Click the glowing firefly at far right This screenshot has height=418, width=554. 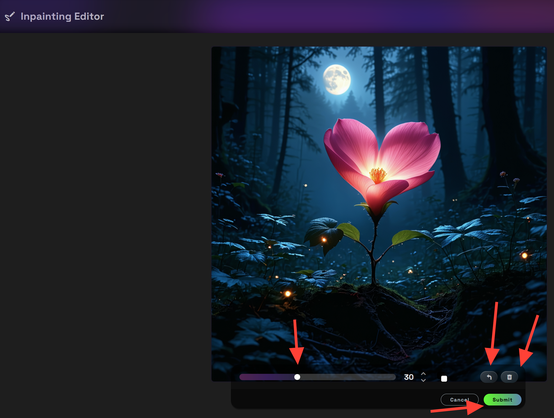(x=524, y=256)
